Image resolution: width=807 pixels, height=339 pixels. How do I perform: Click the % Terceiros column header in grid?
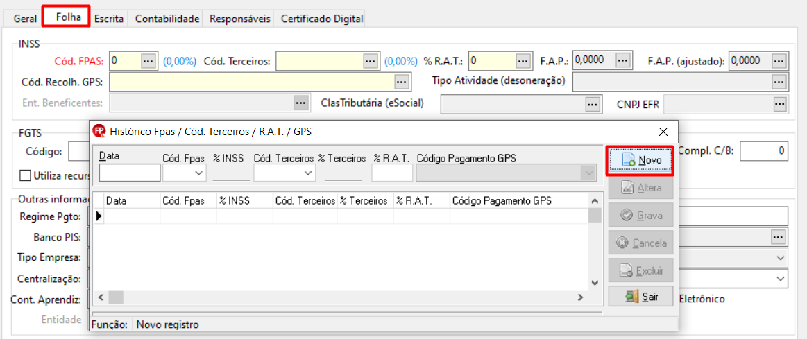(x=366, y=201)
